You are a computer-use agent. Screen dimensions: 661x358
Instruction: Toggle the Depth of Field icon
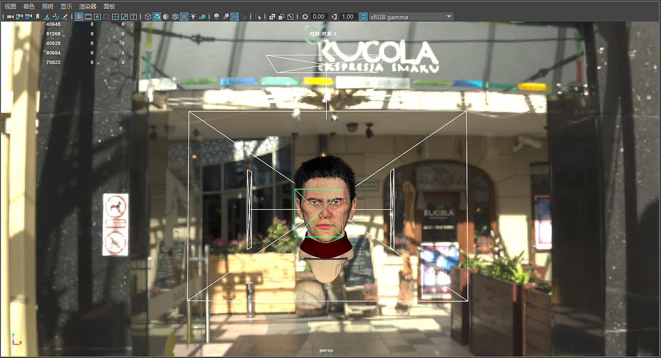[x=243, y=17]
